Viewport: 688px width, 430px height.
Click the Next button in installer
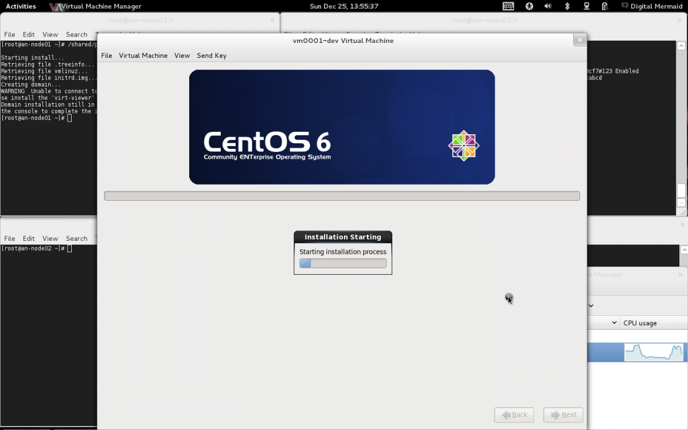point(563,415)
